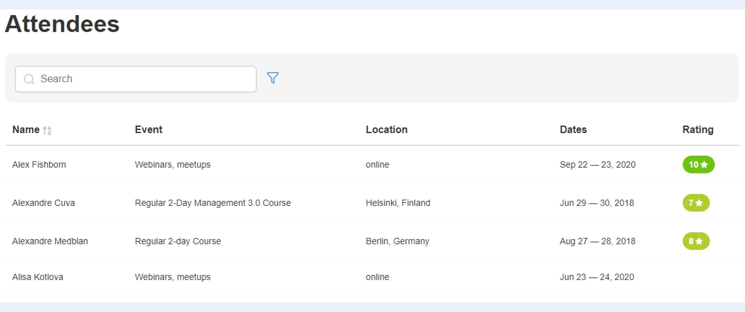The image size is (745, 312).
Task: Select attendee Alisa Kotlova
Action: click(38, 277)
